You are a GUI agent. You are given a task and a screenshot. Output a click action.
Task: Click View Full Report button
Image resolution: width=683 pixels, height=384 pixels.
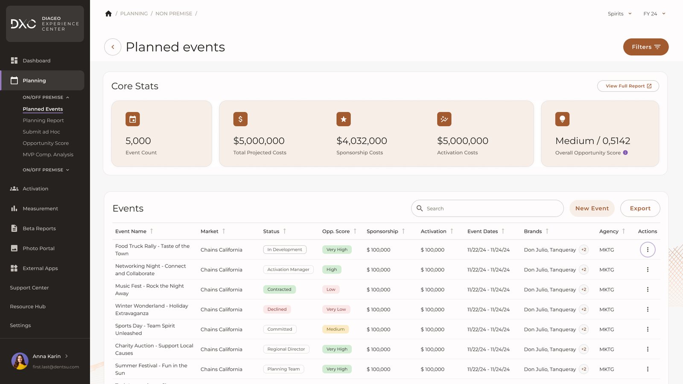(x=628, y=86)
